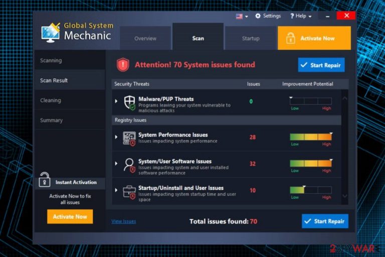Screen dimensions: 385x257
Task: Select the Scan tab
Action: pyautogui.click(x=198, y=37)
